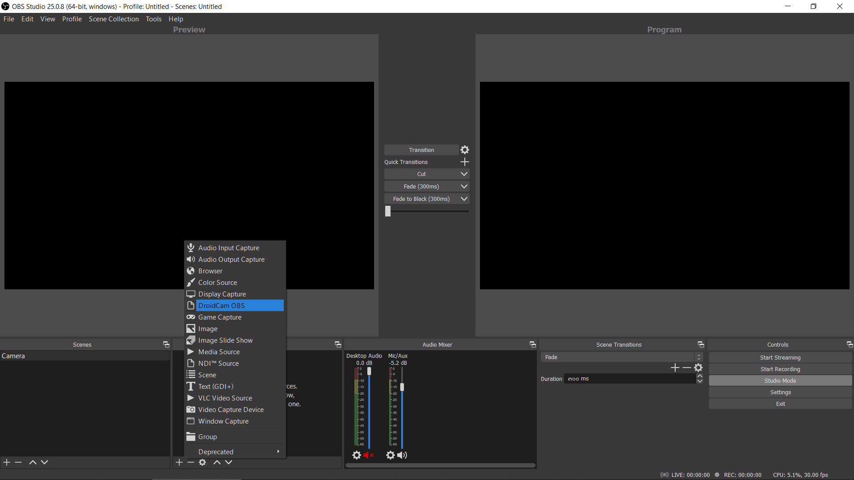The height and width of the screenshot is (480, 854).
Task: Add a quick transition with the plus icon
Action: tap(464, 162)
